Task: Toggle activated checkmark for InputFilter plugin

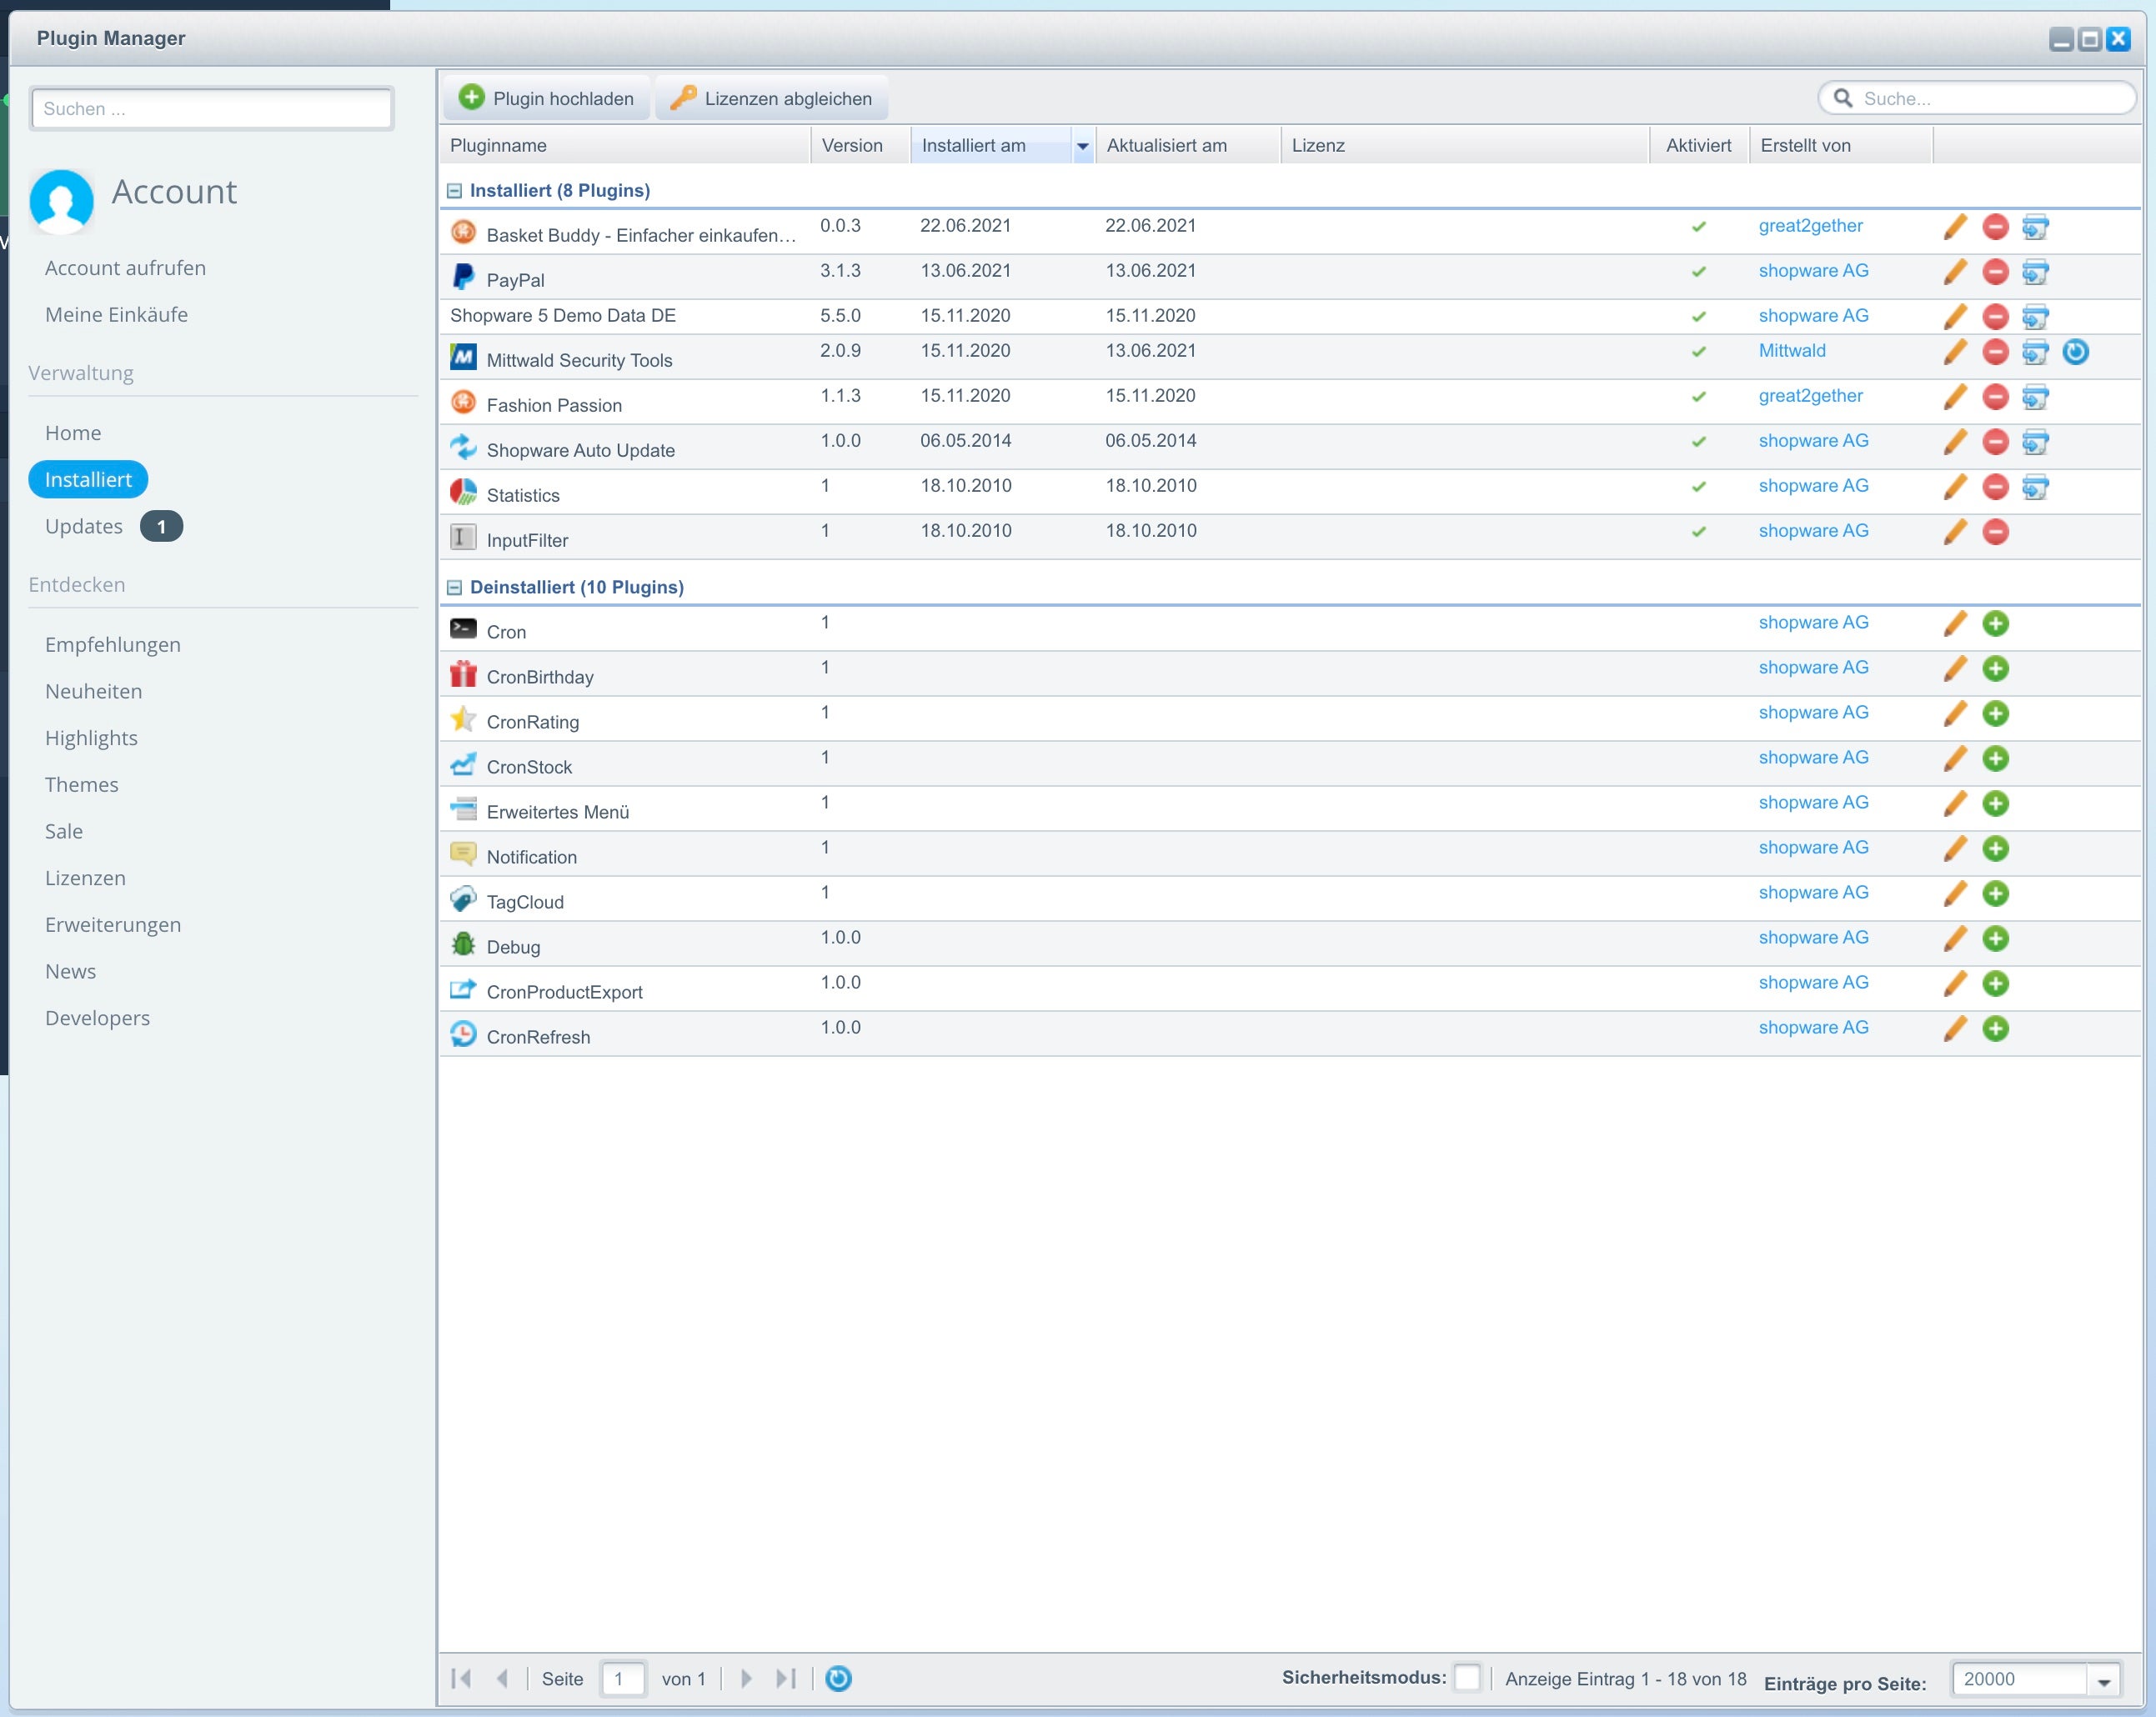Action: [x=1698, y=532]
